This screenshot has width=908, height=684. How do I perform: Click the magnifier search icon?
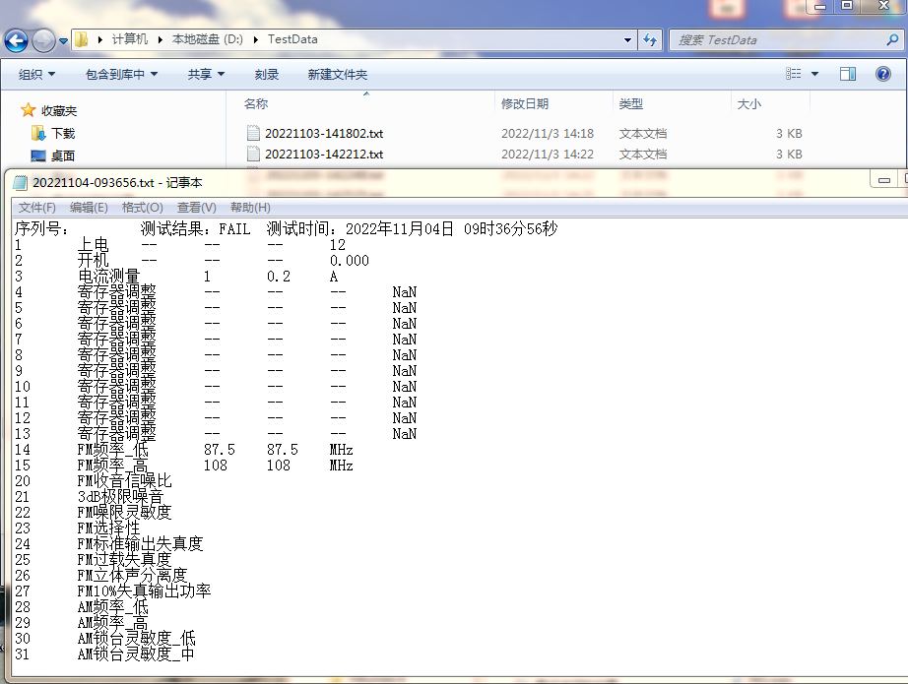(x=892, y=40)
